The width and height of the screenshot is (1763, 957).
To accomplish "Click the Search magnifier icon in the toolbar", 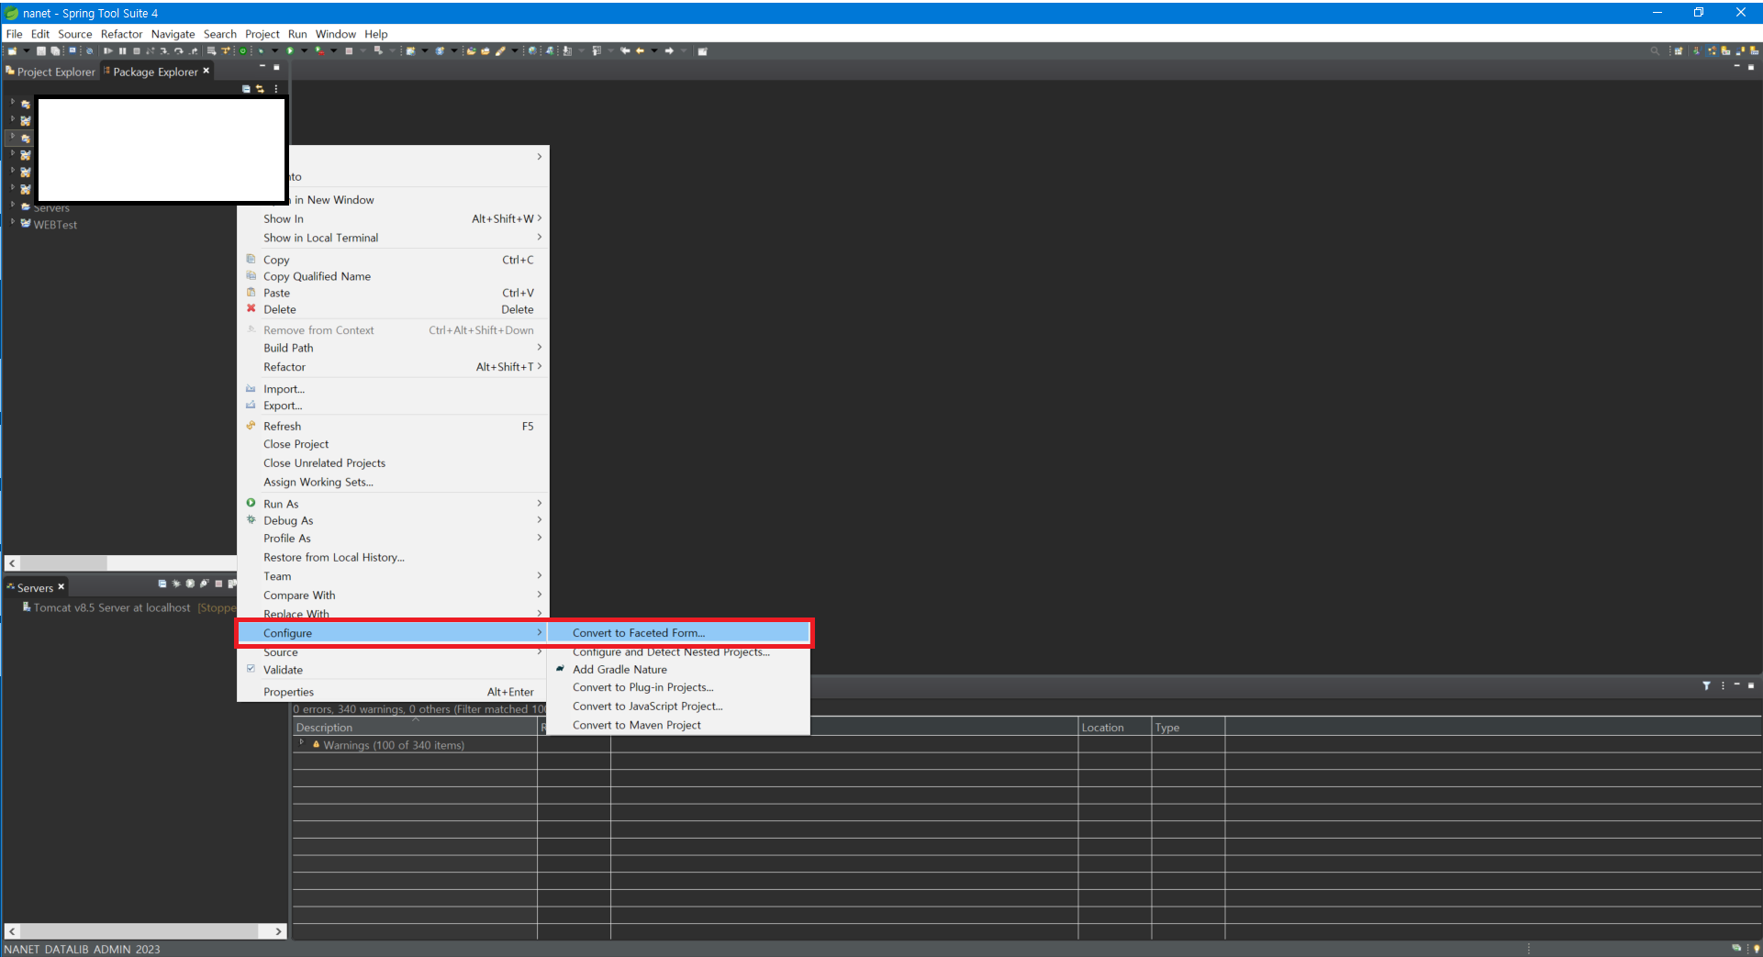I will 1655,50.
